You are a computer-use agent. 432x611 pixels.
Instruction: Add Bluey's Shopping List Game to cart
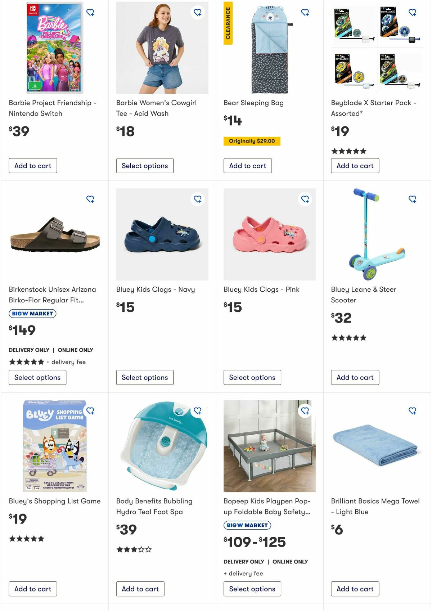33,589
